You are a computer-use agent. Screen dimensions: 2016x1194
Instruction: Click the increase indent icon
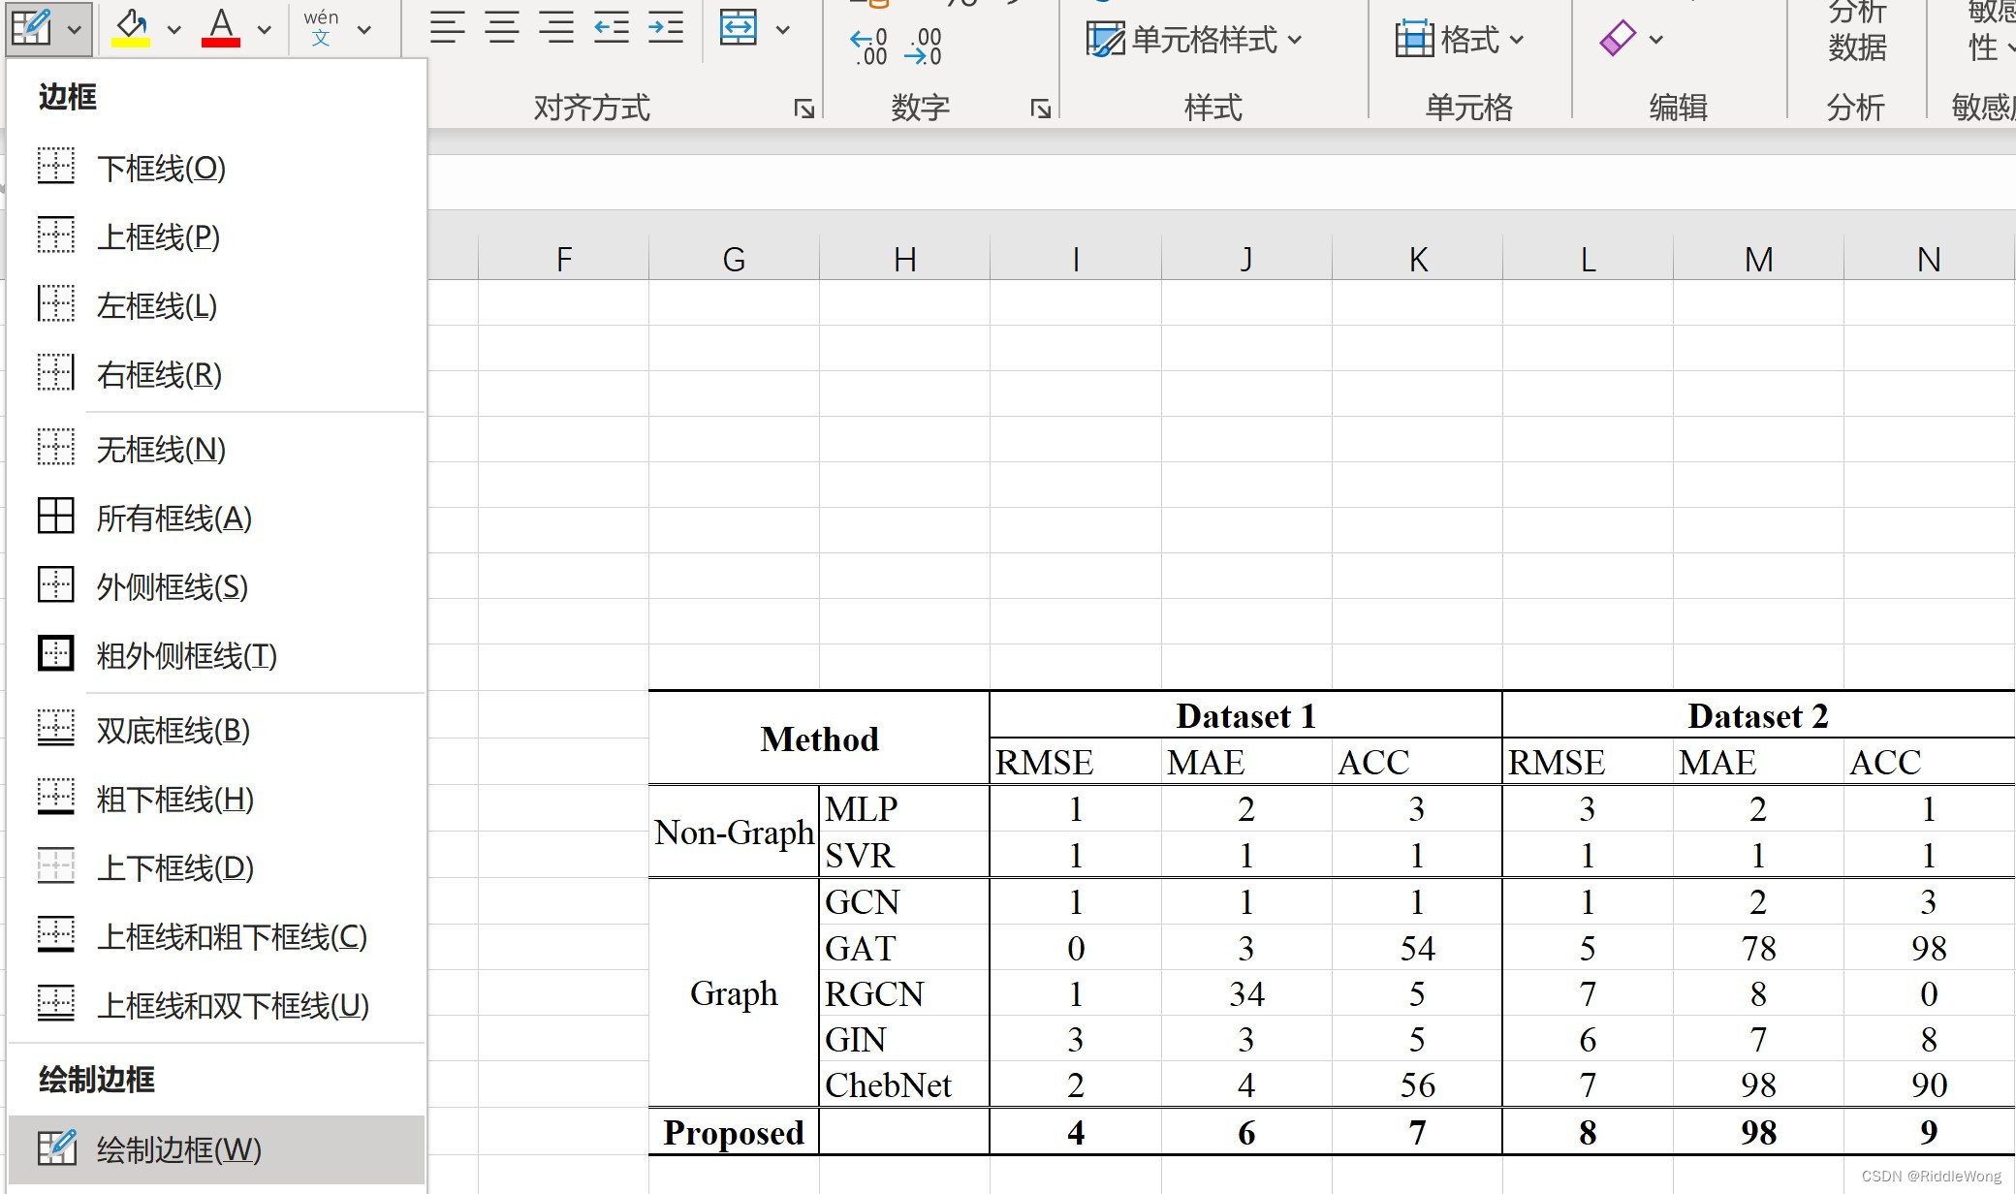[x=665, y=29]
